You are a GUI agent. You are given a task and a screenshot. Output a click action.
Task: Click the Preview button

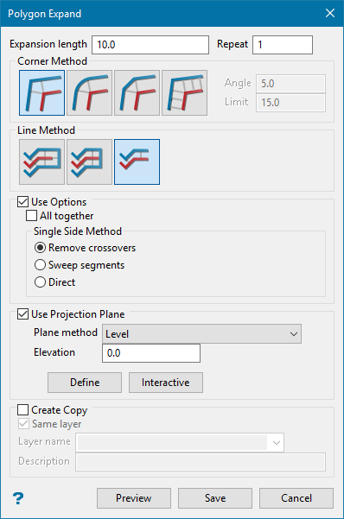[134, 498]
